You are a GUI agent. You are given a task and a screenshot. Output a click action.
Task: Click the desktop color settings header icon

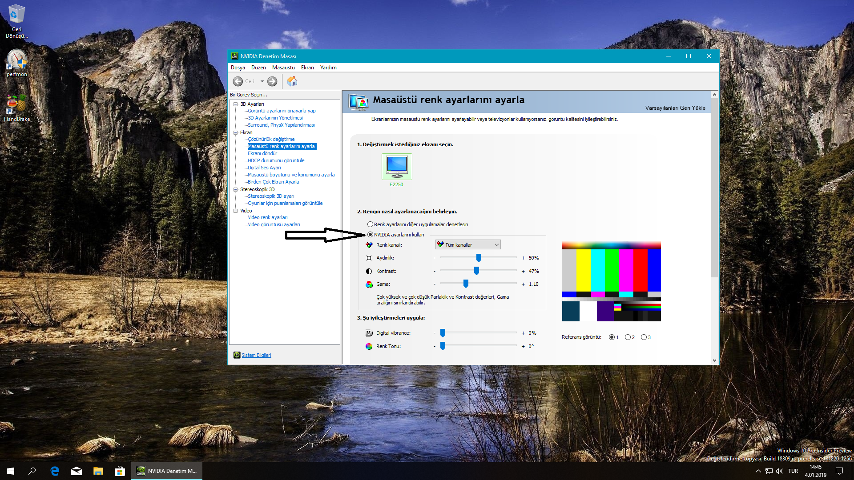pos(358,102)
